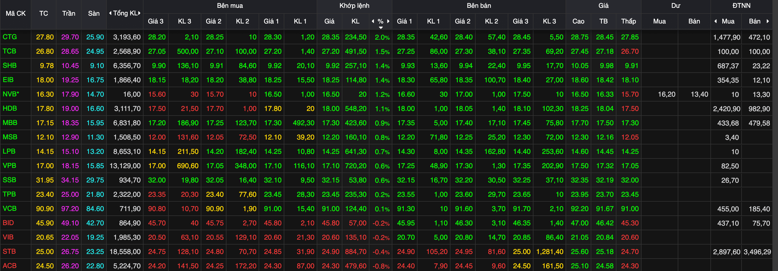Open the ACB stock symbol
Screen dimensions: 778x271
click(10, 266)
